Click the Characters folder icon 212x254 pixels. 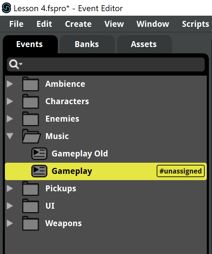(31, 101)
